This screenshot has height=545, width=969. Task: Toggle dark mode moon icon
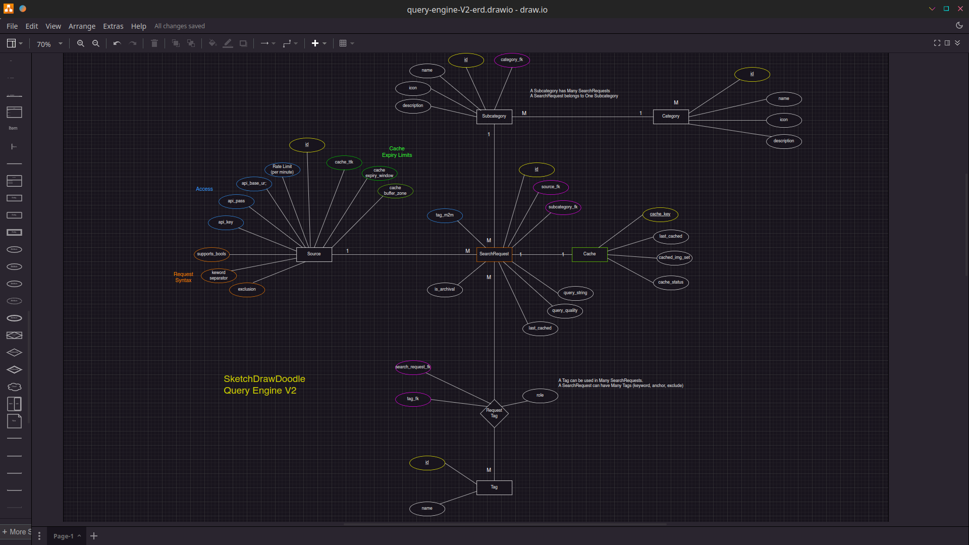tap(959, 26)
